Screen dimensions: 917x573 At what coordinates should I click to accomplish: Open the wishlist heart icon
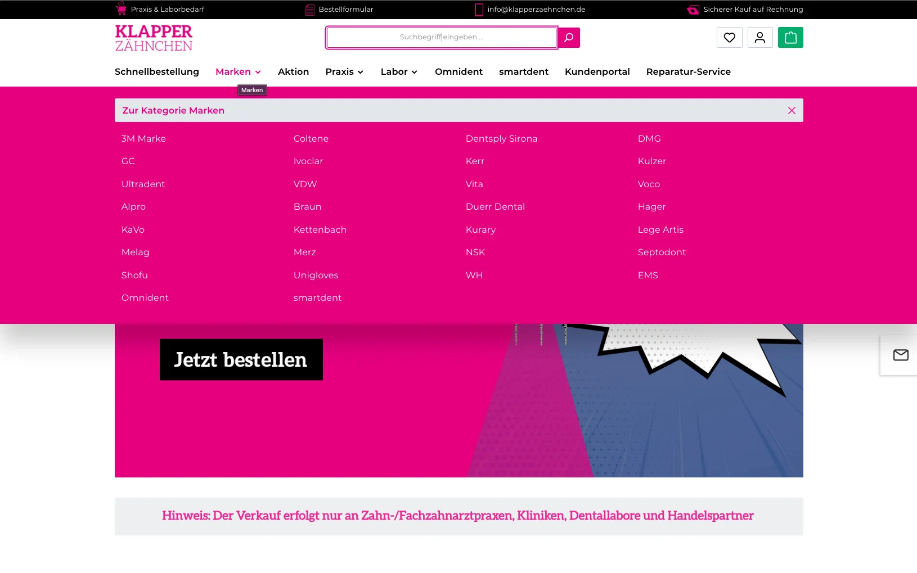tap(730, 38)
